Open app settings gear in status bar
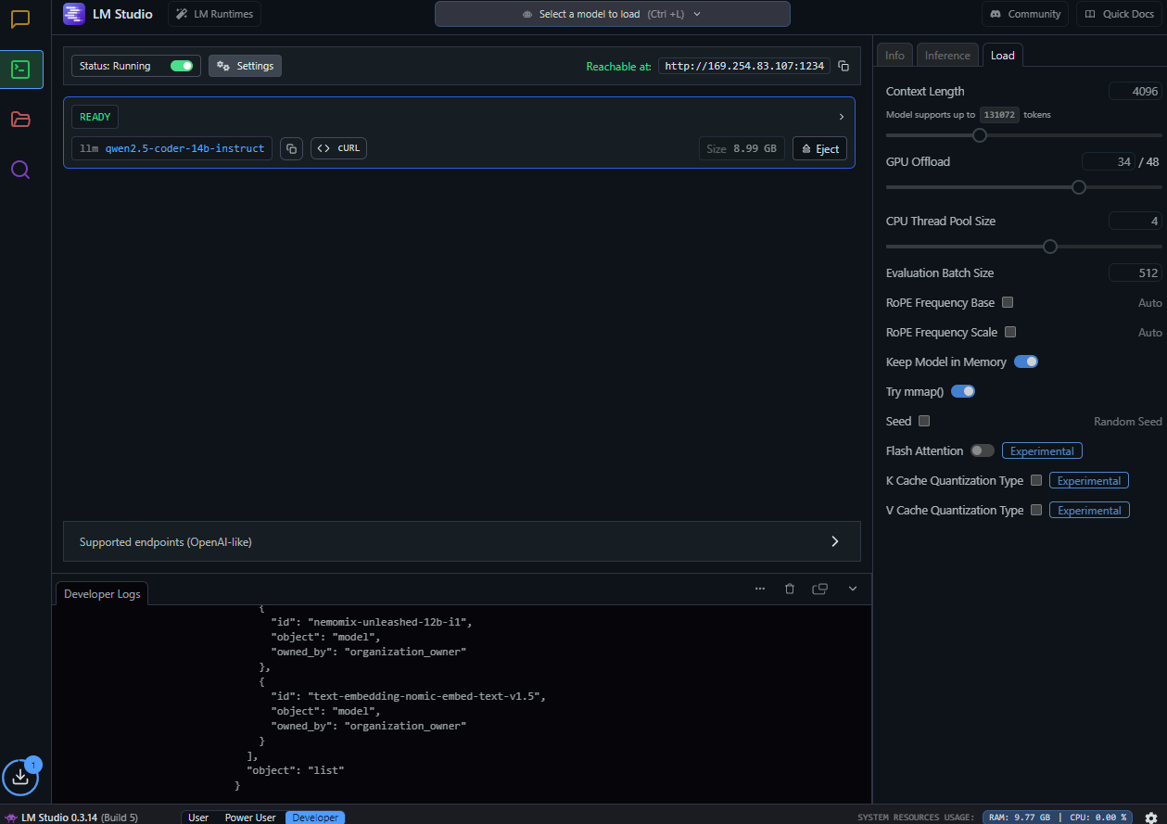Image resolution: width=1167 pixels, height=824 pixels. 1151,818
